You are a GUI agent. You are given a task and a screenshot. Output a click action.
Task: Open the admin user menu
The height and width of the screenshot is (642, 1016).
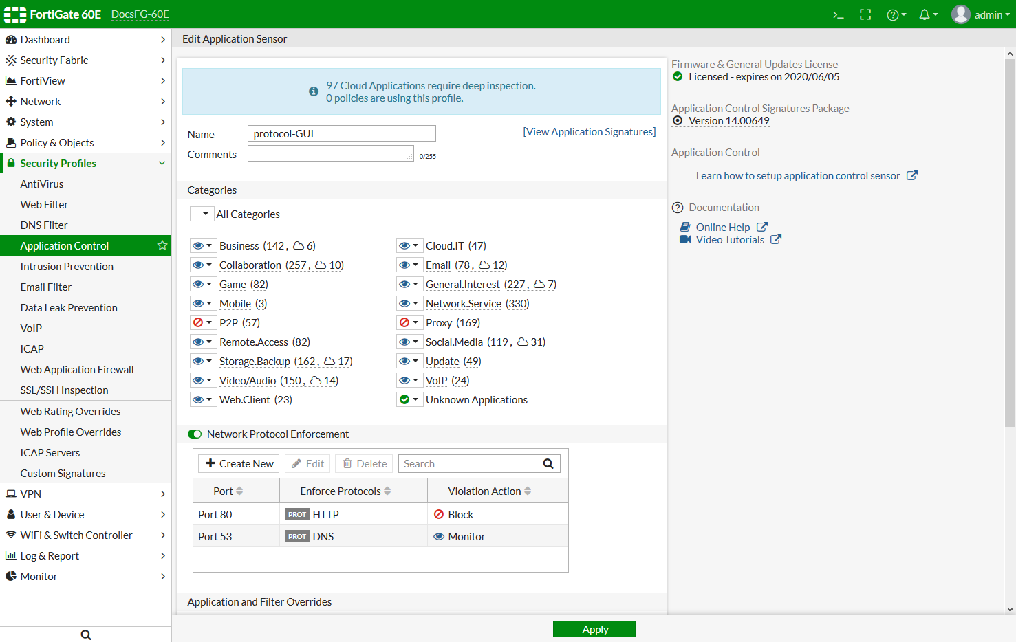[x=981, y=14]
